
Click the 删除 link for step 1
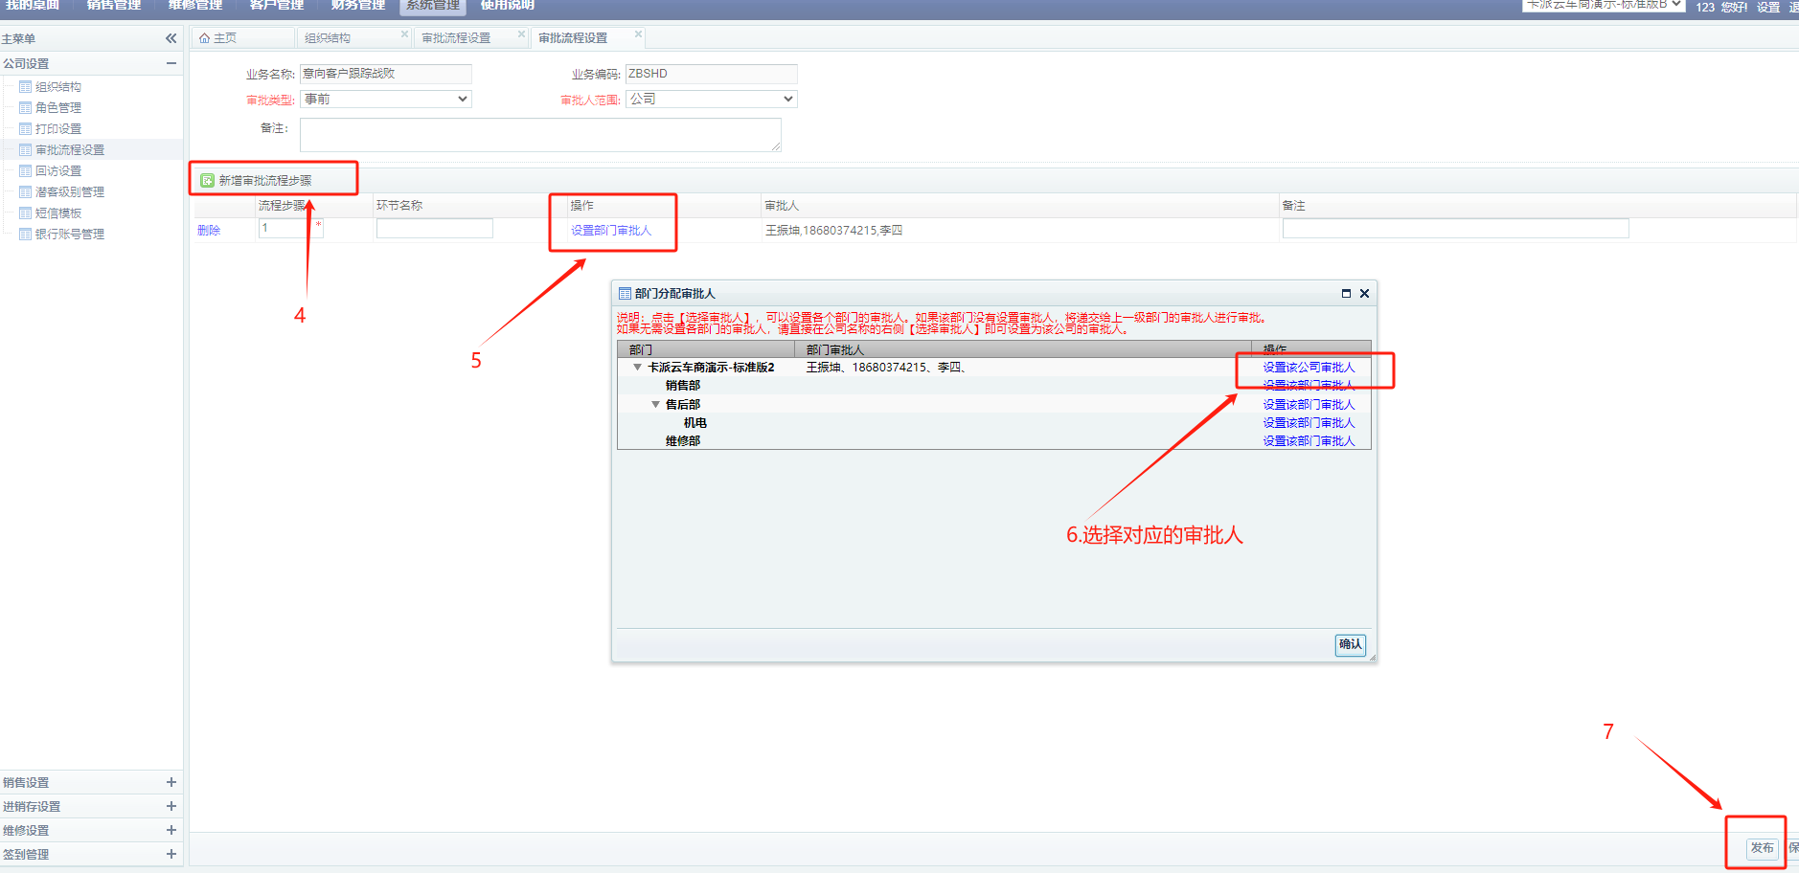(209, 231)
